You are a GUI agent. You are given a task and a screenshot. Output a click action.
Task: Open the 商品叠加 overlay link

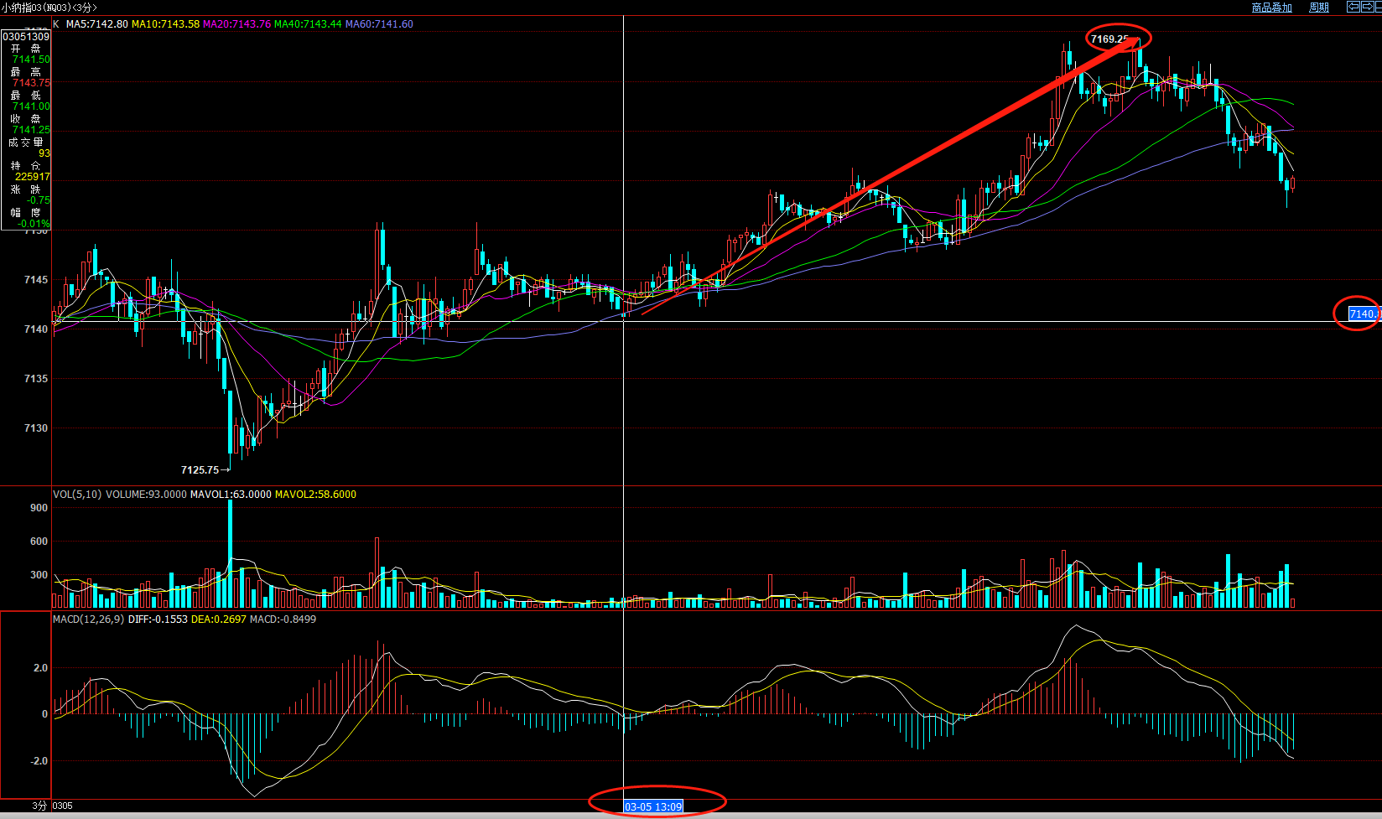[x=1271, y=8]
